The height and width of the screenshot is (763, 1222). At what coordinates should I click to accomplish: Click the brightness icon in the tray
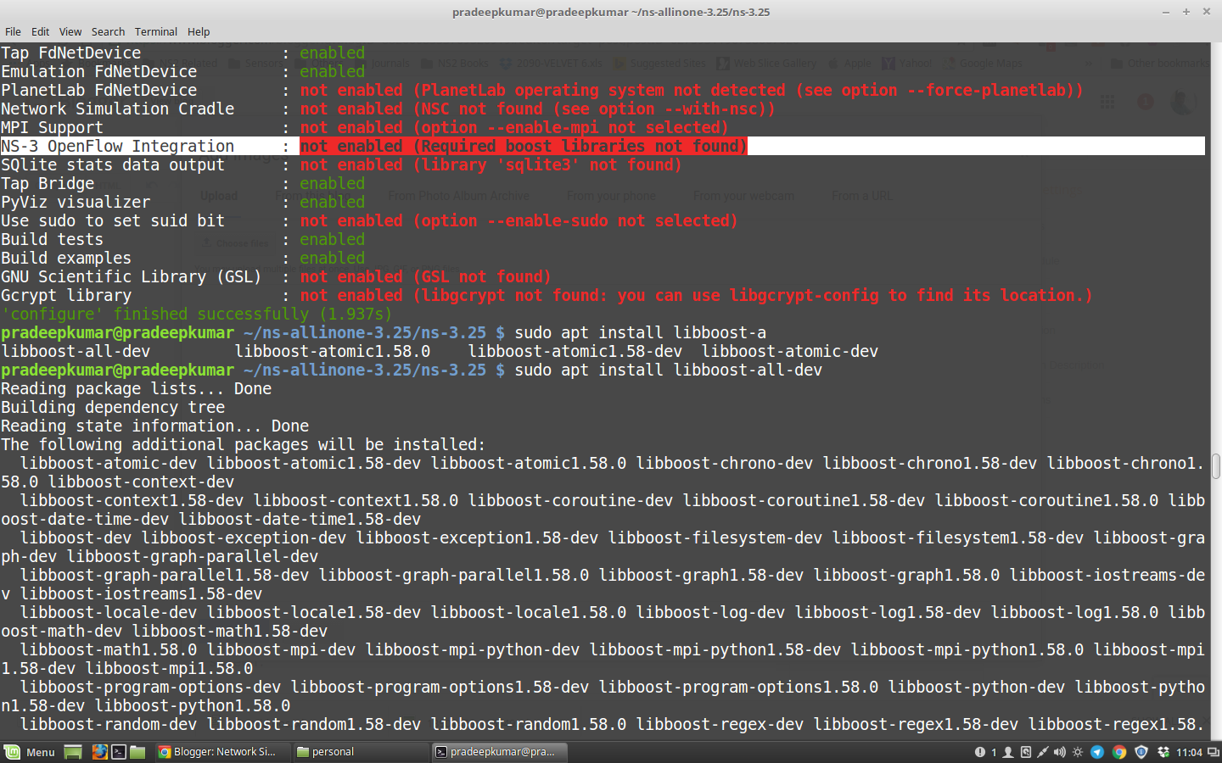click(x=1077, y=753)
